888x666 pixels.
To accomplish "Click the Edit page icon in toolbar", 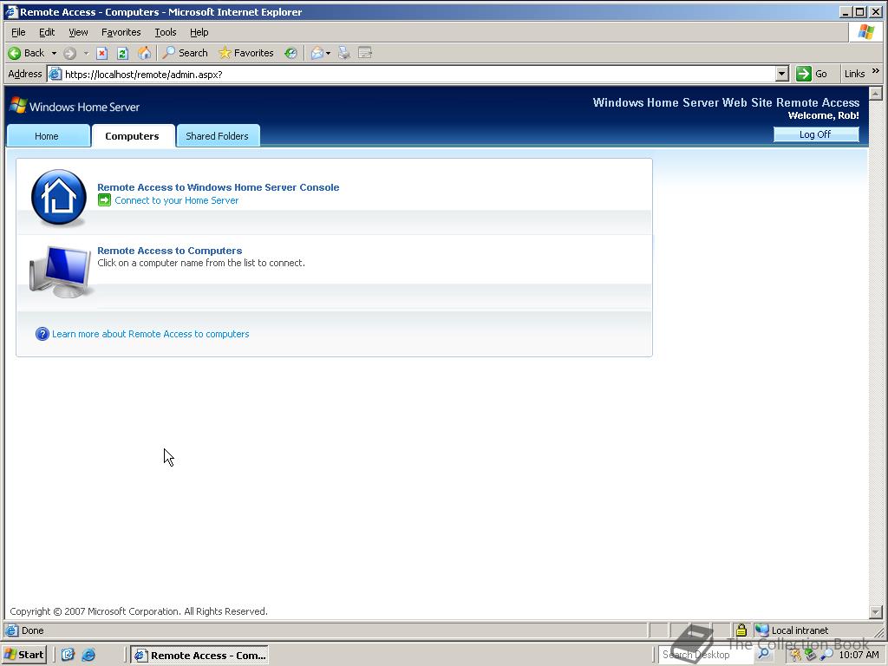I will tap(365, 53).
